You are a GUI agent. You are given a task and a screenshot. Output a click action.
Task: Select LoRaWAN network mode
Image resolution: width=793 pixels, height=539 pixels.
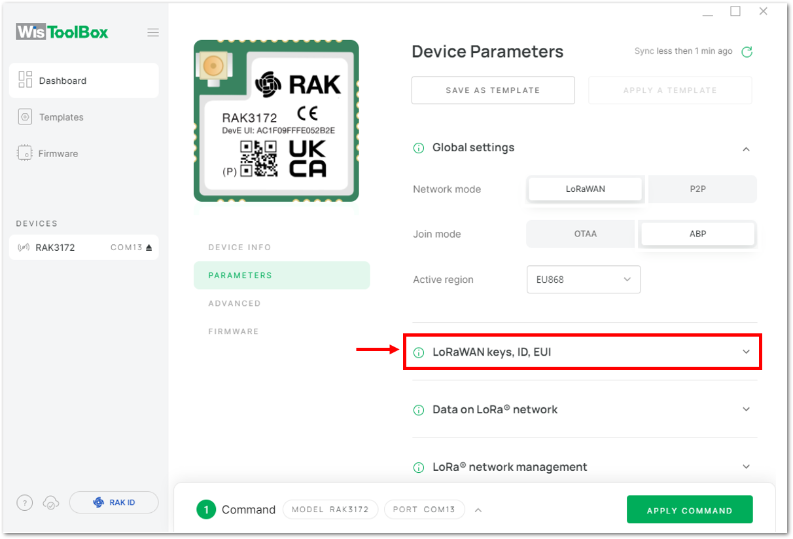[x=585, y=189]
